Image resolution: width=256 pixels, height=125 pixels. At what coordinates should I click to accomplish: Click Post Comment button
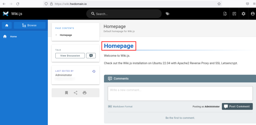pos(237,106)
